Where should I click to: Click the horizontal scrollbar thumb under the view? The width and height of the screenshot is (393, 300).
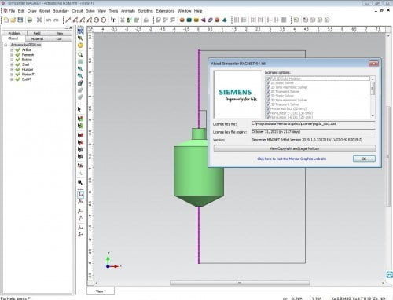[x=240, y=283]
